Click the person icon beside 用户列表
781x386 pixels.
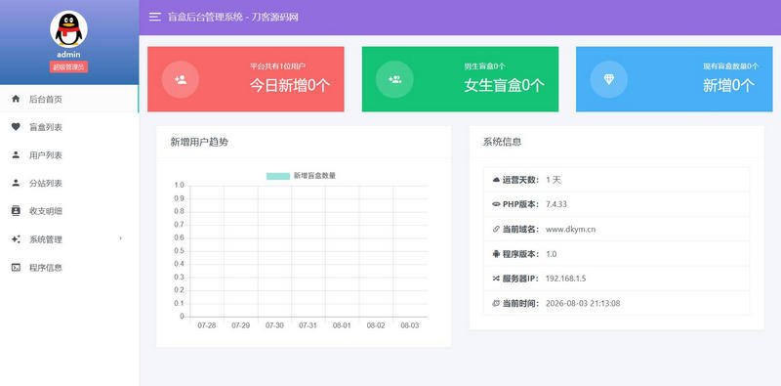point(16,155)
